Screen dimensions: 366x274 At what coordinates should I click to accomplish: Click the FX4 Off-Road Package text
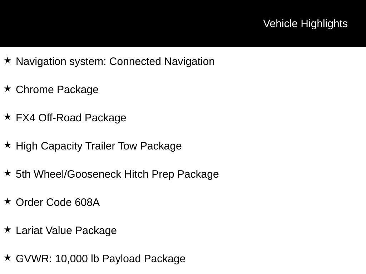click(x=71, y=118)
